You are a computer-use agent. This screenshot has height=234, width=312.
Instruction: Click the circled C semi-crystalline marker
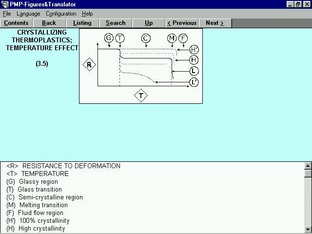[x=146, y=38]
